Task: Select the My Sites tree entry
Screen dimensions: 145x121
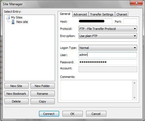Action: click(x=17, y=17)
